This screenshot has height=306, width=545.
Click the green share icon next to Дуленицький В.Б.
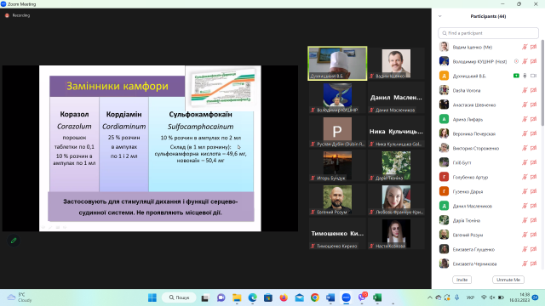click(x=516, y=76)
